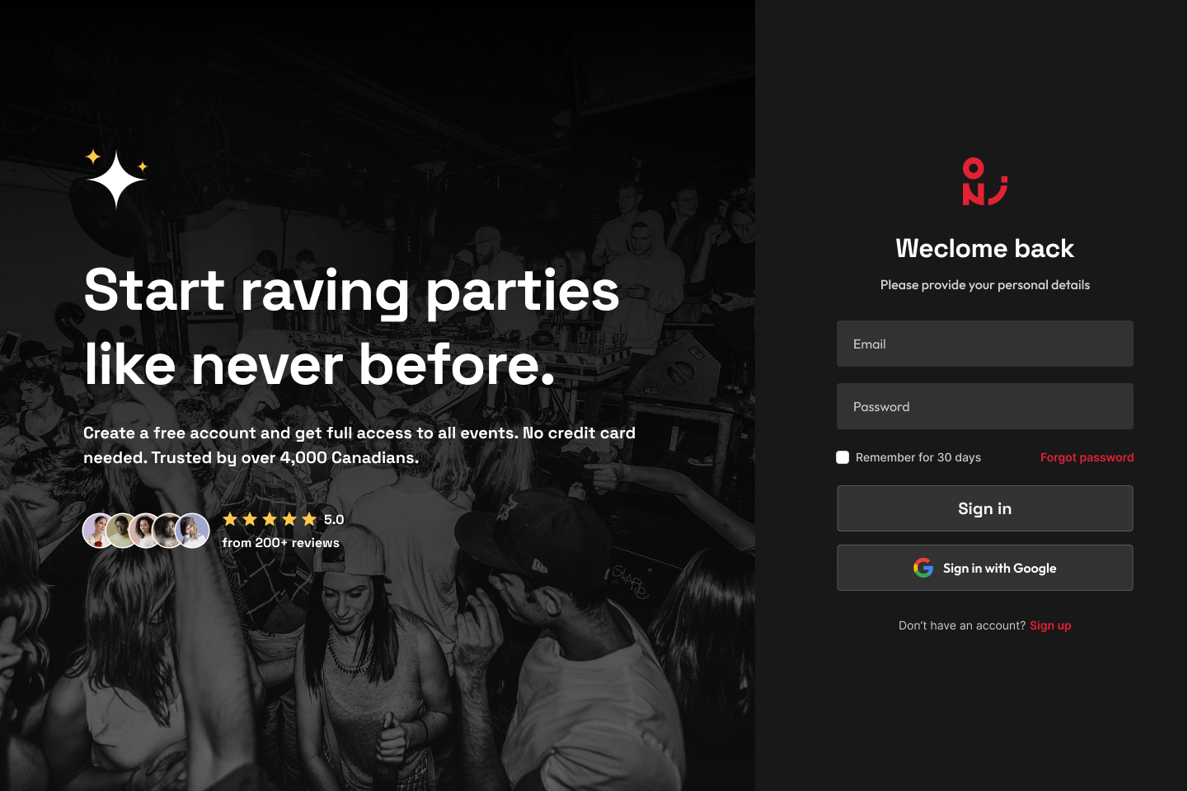
Task: Click the fifth yellow rating star
Action: [x=309, y=519]
